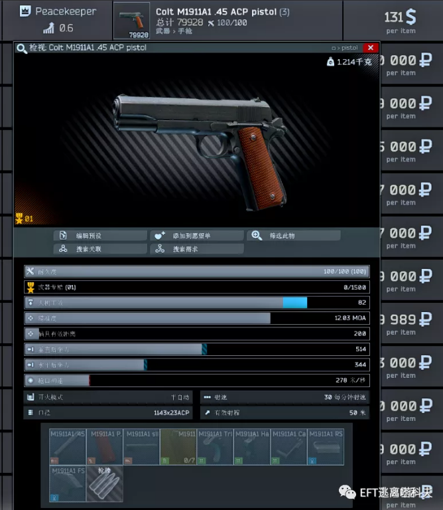Image resolution: width=443 pixels, height=510 pixels.
Task: Click the wrench icon on the 耐久度 durability row
Action: [31, 271]
